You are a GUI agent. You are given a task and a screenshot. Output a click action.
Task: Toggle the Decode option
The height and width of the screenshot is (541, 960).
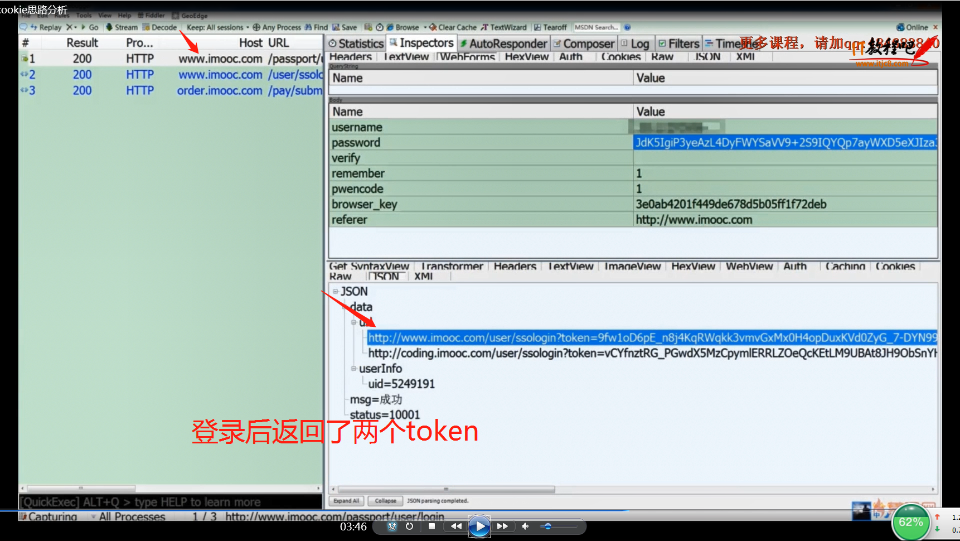click(x=160, y=27)
